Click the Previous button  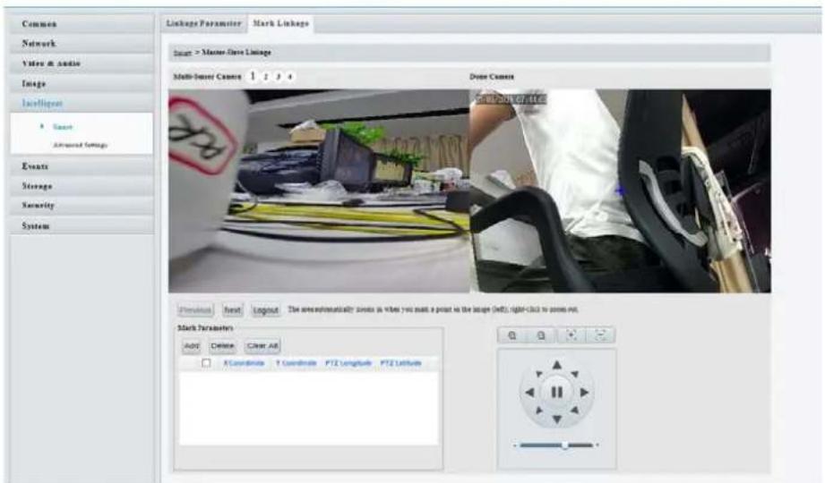[195, 310]
